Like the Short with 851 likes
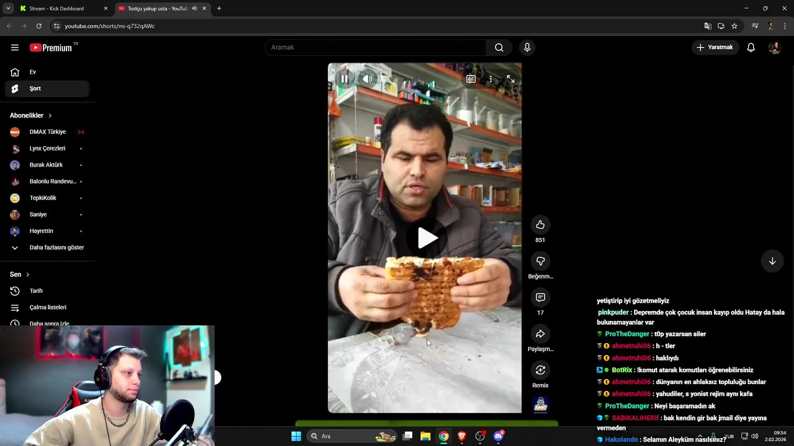The image size is (794, 446). (540, 225)
